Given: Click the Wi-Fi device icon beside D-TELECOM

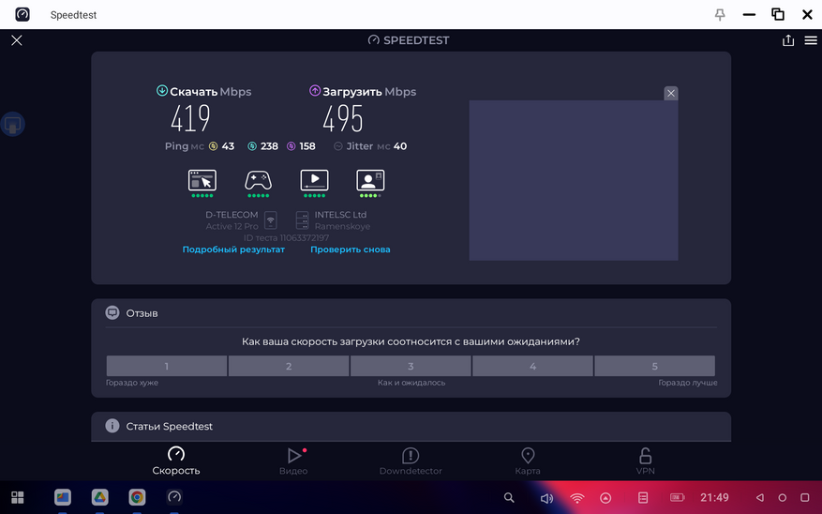Looking at the screenshot, I should (271, 220).
